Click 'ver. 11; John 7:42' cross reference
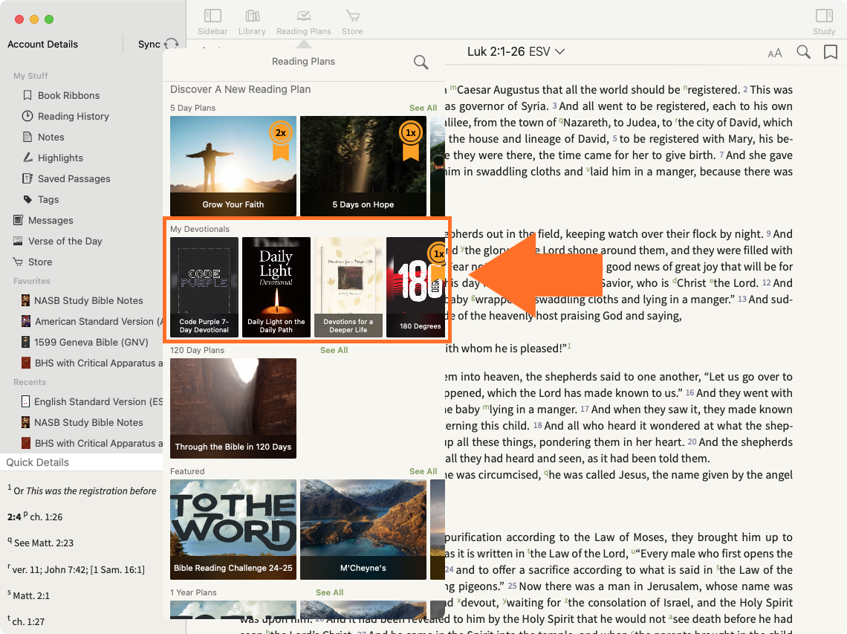This screenshot has height=634, width=847. (78, 569)
